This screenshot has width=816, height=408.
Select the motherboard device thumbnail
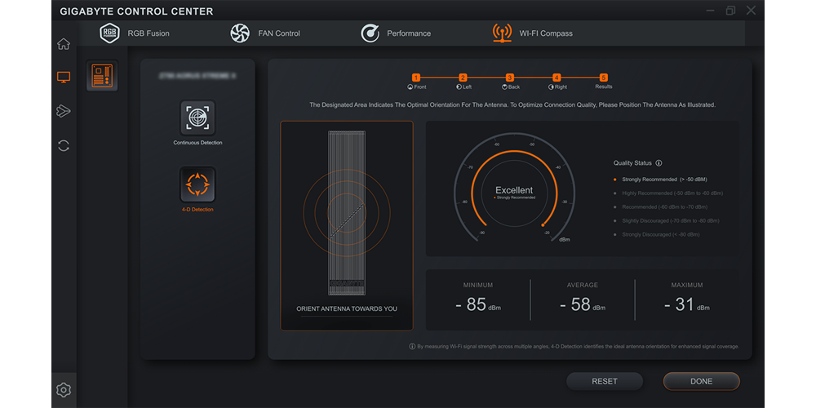tap(102, 76)
